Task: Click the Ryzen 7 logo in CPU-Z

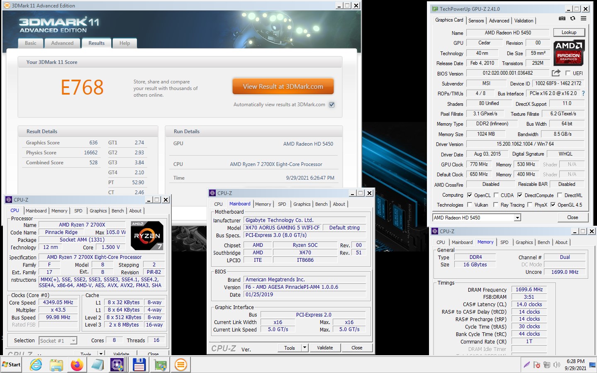Action: tap(147, 236)
